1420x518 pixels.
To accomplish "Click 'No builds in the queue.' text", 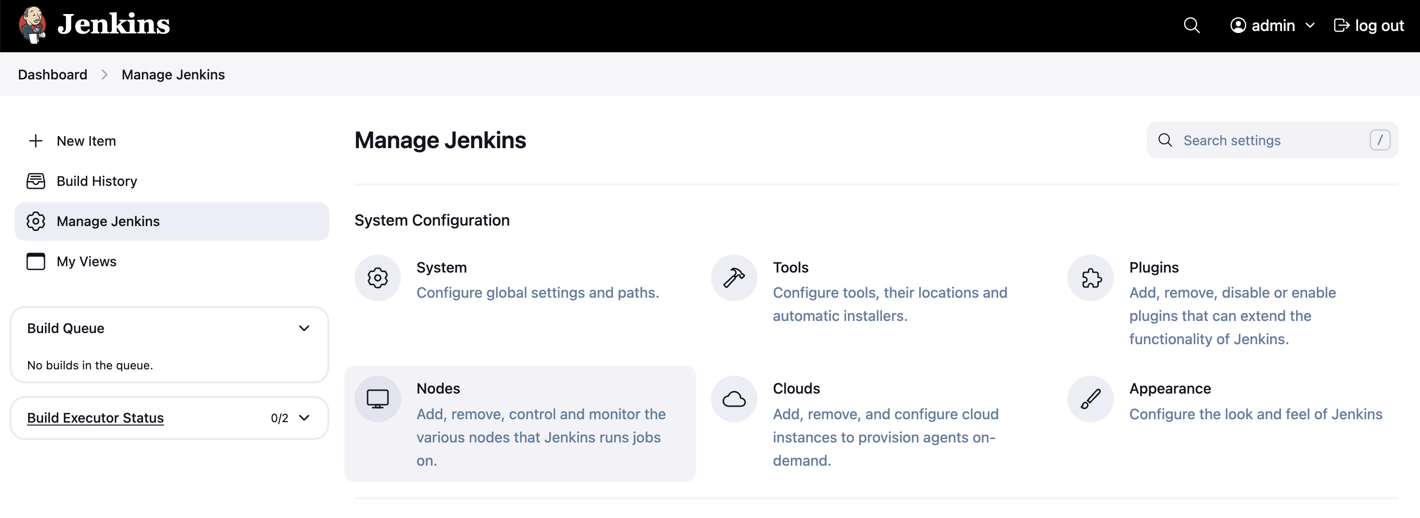I will [90, 366].
